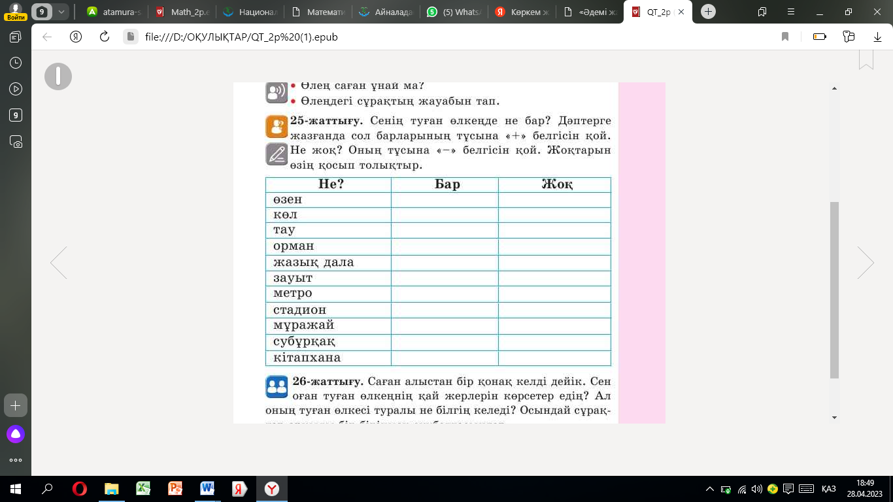Click the sidebar square icon showing 9

16,116
